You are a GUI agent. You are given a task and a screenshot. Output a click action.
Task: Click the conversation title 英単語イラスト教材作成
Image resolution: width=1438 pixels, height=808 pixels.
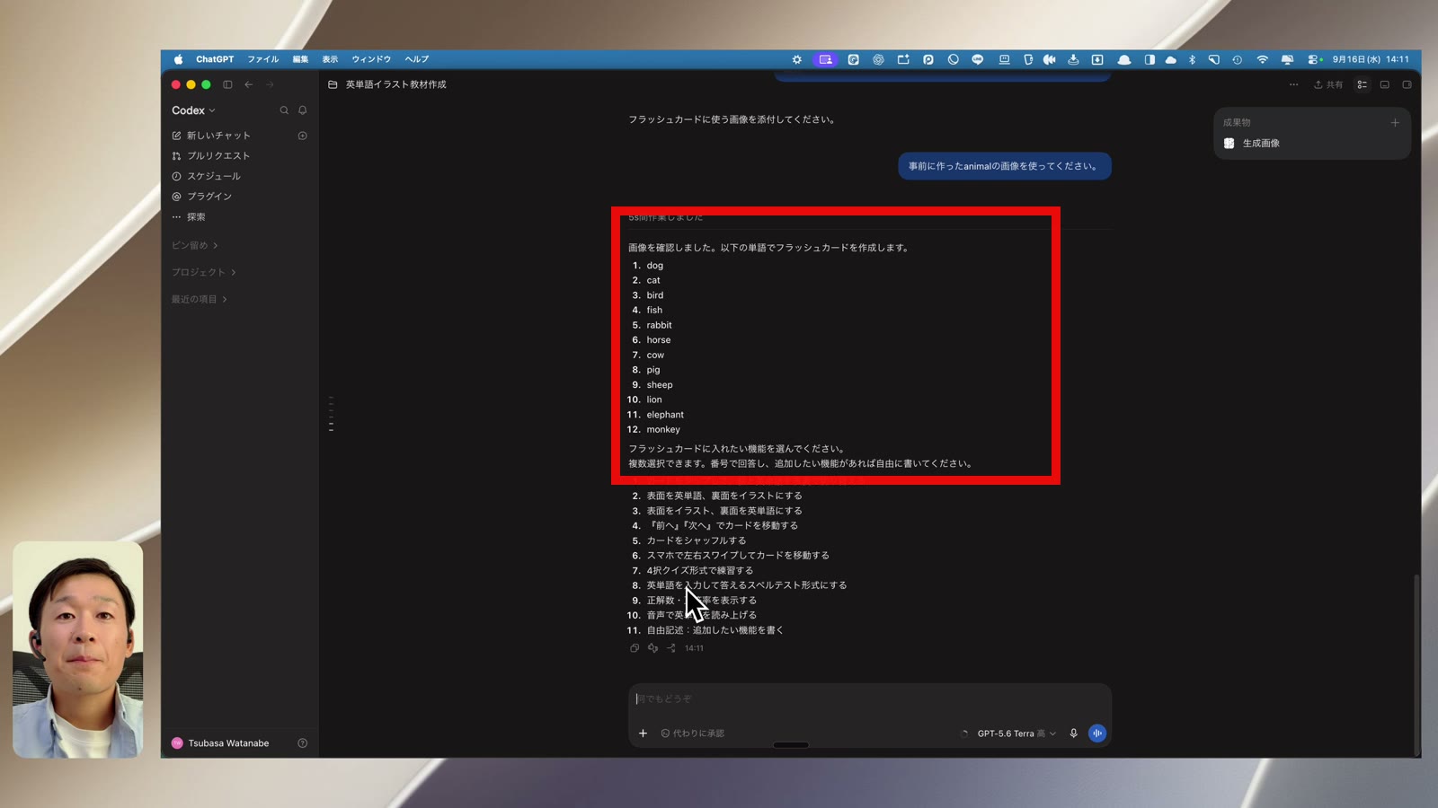click(x=396, y=84)
